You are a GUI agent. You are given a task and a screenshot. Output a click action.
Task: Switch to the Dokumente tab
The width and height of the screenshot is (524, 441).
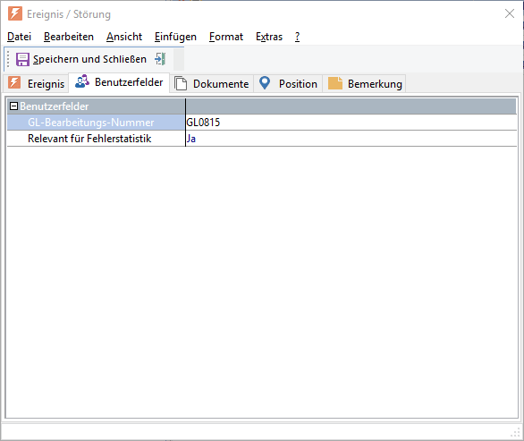tap(212, 83)
